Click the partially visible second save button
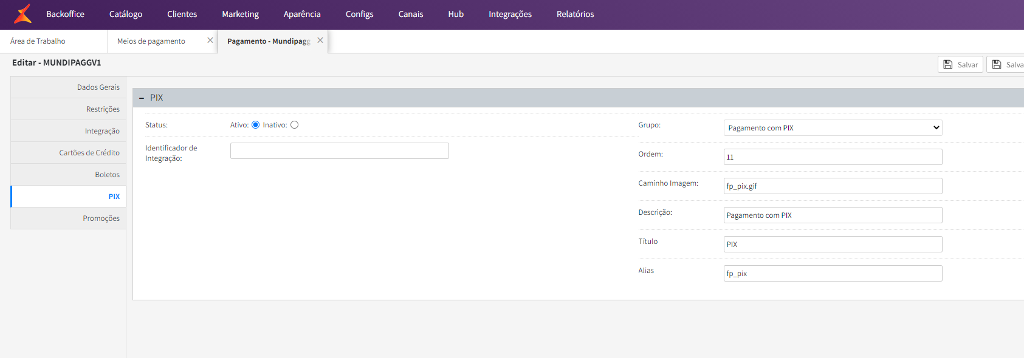 (1006, 64)
